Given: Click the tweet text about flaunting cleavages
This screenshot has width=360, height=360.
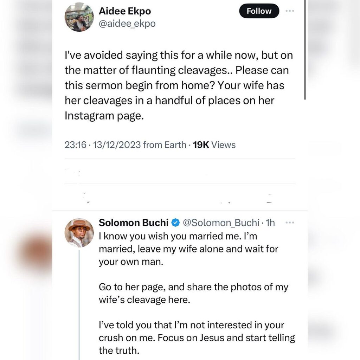Looking at the screenshot, I should [179, 86].
